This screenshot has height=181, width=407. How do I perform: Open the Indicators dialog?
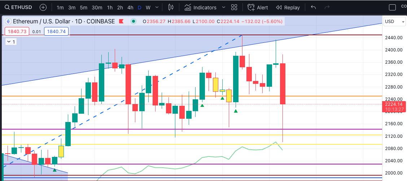(x=200, y=8)
